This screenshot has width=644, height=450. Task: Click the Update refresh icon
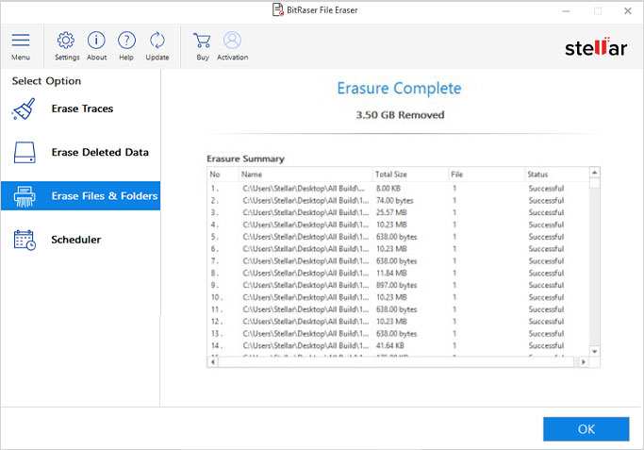click(x=157, y=41)
